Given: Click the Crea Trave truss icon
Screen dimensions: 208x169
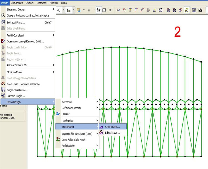Looking at the screenshot, I should coord(101,127).
